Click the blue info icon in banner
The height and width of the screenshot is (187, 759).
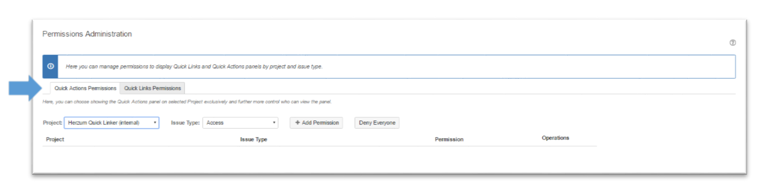pyautogui.click(x=50, y=67)
